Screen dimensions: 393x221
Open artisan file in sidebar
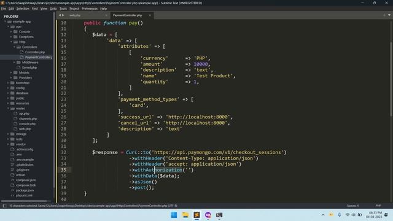pyautogui.click(x=20, y=175)
